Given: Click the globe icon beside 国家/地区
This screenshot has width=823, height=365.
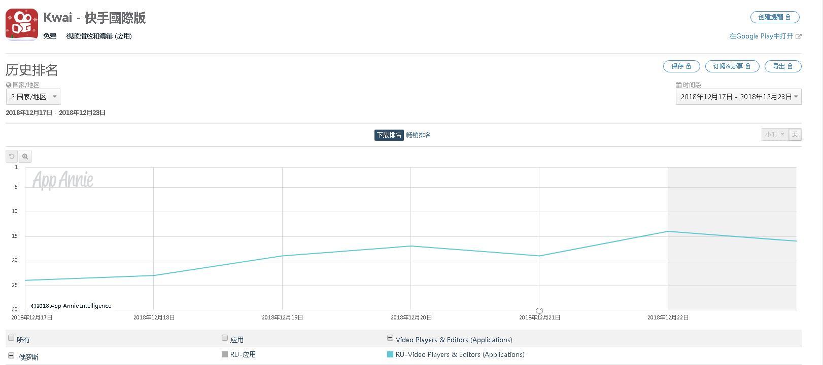Looking at the screenshot, I should tap(9, 85).
